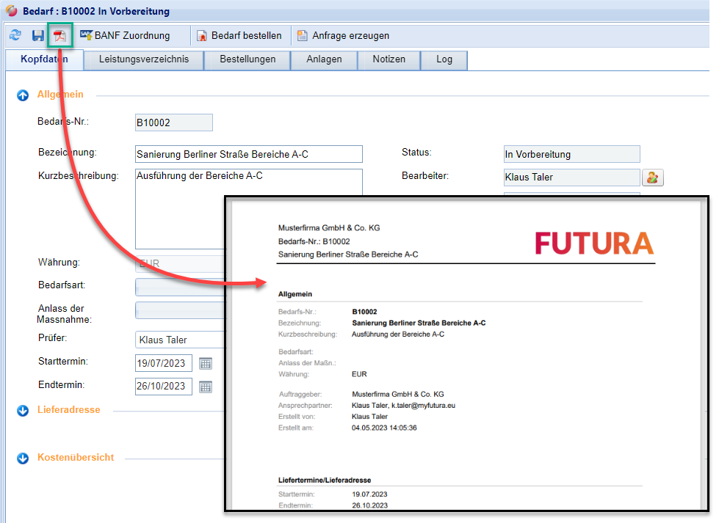The width and height of the screenshot is (719, 523).
Task: Export Bedarf as PDF icon
Action: pyautogui.click(x=60, y=35)
